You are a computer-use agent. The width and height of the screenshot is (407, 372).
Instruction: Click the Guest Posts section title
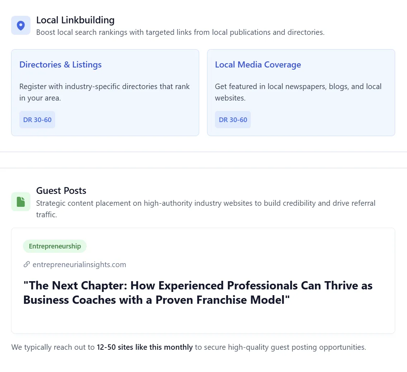tap(61, 191)
